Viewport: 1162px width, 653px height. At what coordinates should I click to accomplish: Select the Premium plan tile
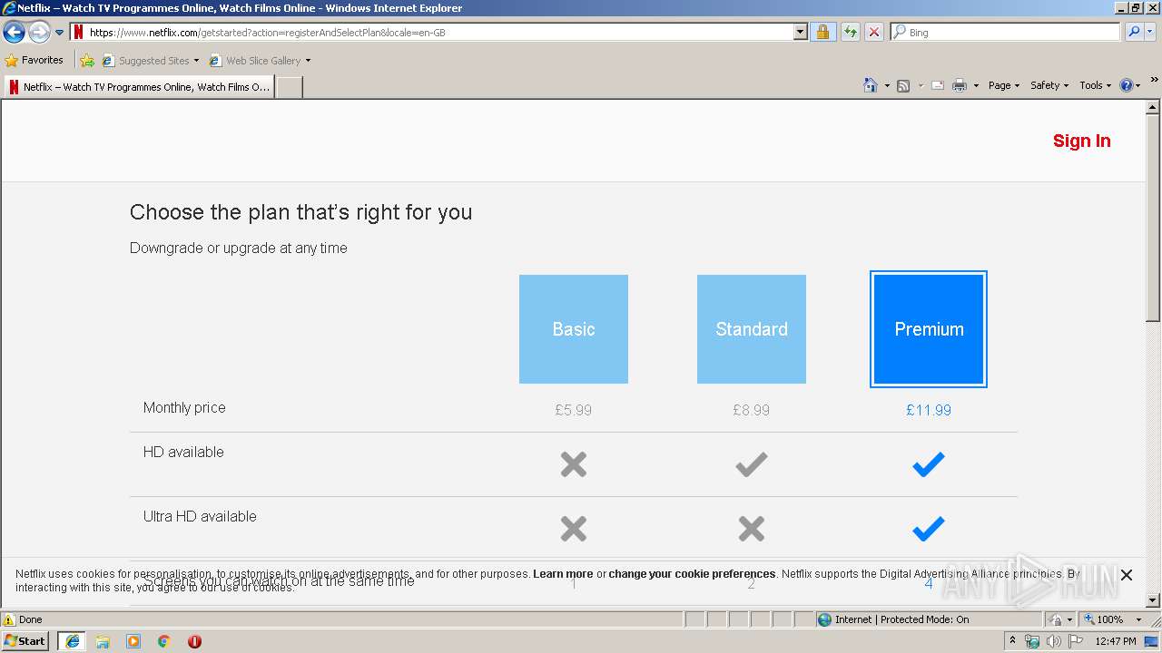pyautogui.click(x=929, y=329)
